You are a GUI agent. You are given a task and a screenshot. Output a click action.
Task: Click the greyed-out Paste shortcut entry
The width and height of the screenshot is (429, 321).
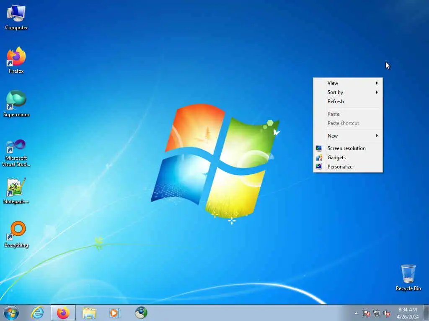click(x=348, y=123)
